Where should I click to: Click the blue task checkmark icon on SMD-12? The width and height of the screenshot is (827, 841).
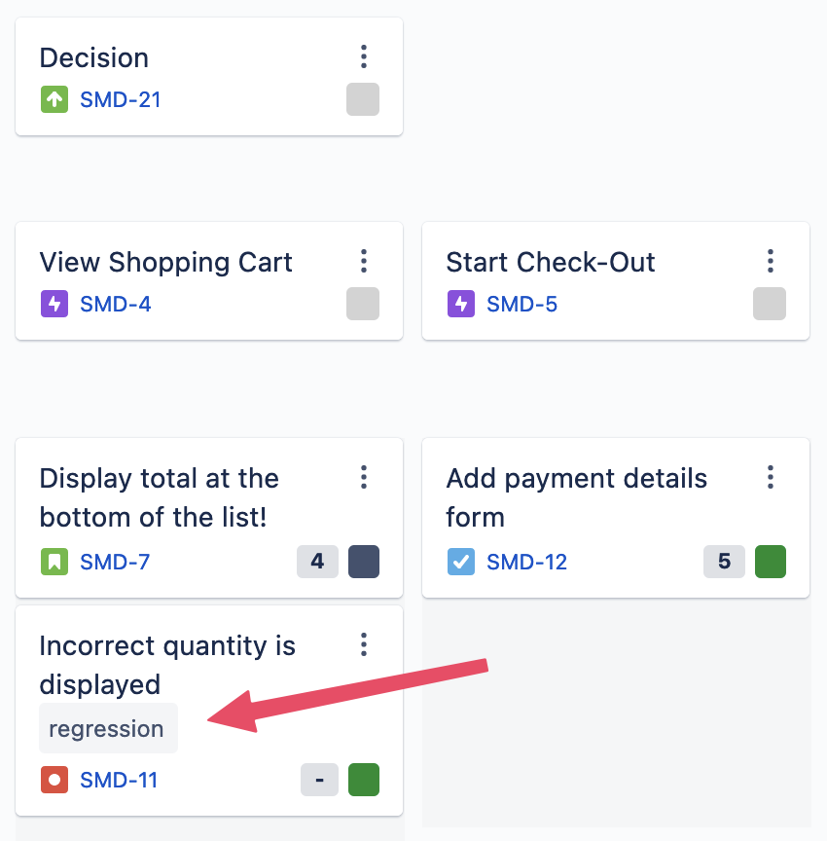pyautogui.click(x=461, y=562)
